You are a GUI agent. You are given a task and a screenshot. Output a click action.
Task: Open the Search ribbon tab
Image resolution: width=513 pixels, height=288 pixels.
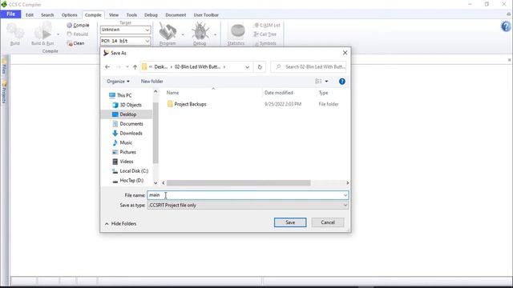coord(47,15)
